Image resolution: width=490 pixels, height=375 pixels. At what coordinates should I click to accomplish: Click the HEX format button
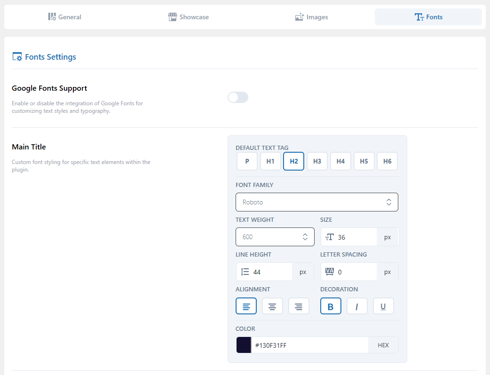tap(383, 345)
